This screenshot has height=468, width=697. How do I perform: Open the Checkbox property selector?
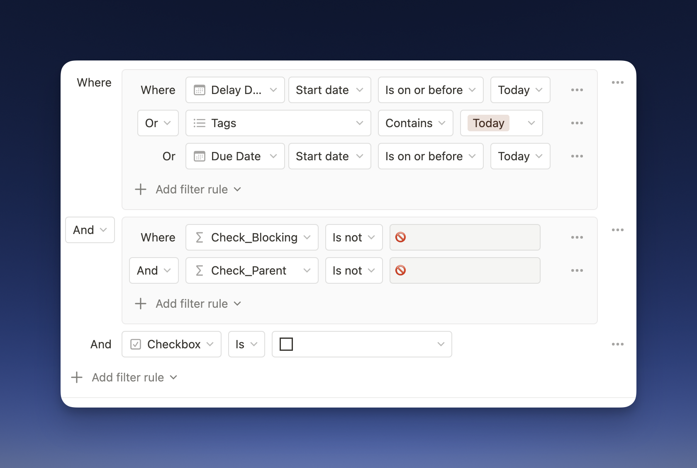coord(171,344)
